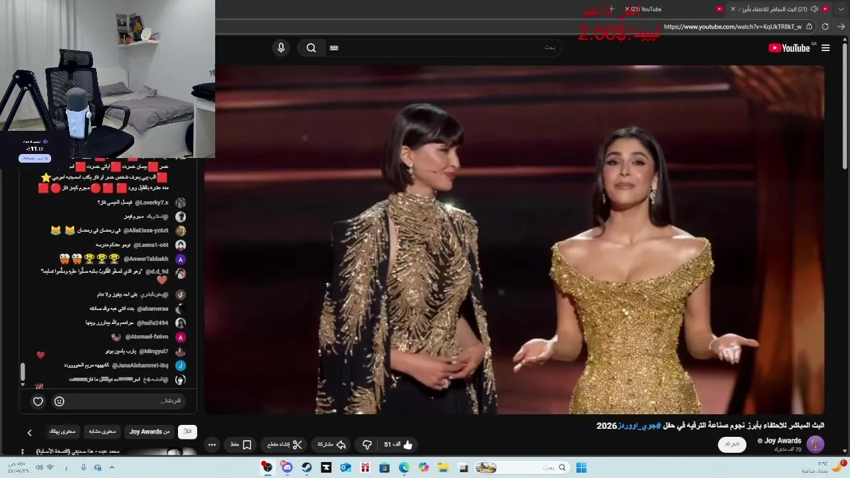The image size is (850, 478).
Task: Start voice search with the microphone icon
Action: (x=281, y=48)
